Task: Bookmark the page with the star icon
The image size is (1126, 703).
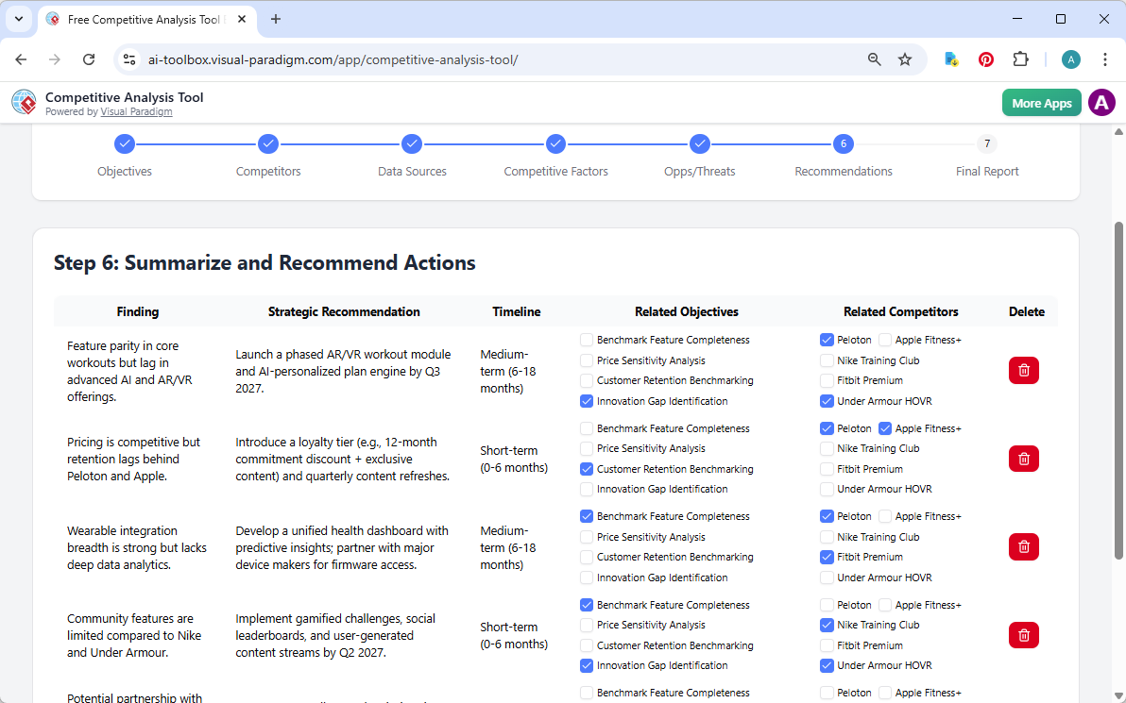Action: pyautogui.click(x=905, y=59)
